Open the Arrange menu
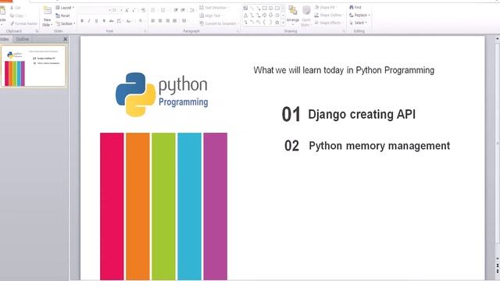Viewport: 500px width, 281px height. (x=293, y=15)
